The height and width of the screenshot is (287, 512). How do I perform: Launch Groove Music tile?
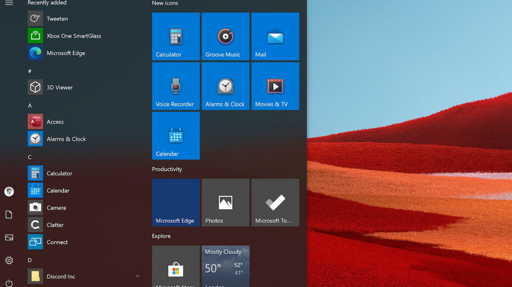tap(225, 37)
